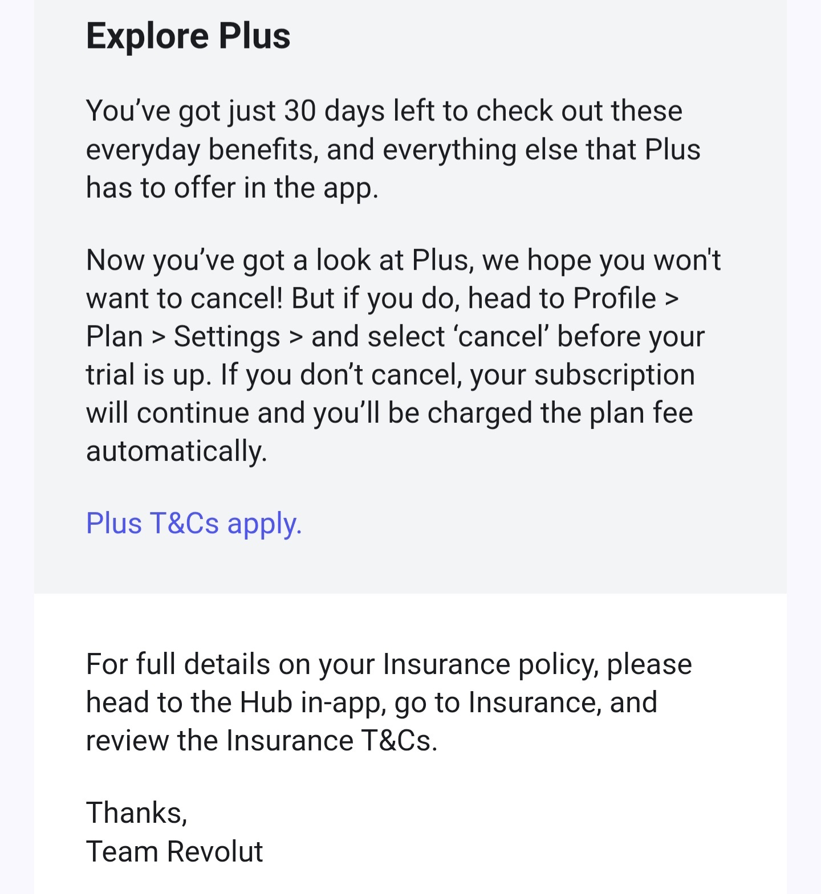Click the 'trial is up' text

click(148, 375)
